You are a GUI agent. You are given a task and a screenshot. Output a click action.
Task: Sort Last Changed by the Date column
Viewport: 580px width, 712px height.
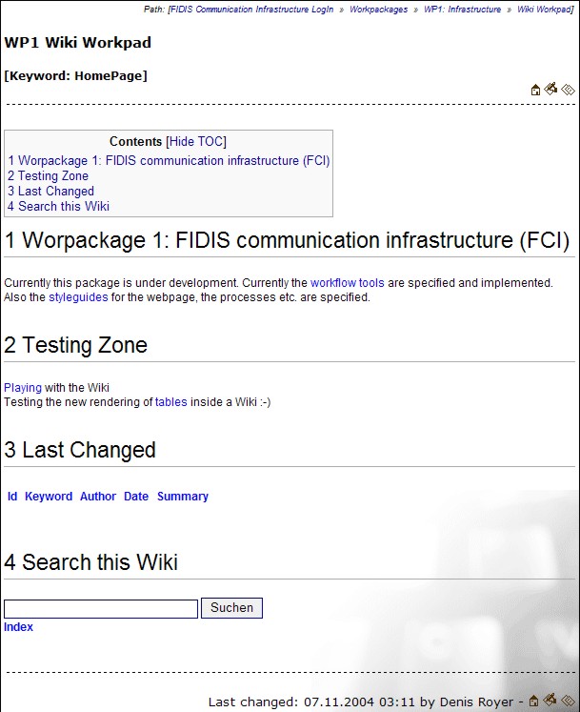click(x=136, y=497)
